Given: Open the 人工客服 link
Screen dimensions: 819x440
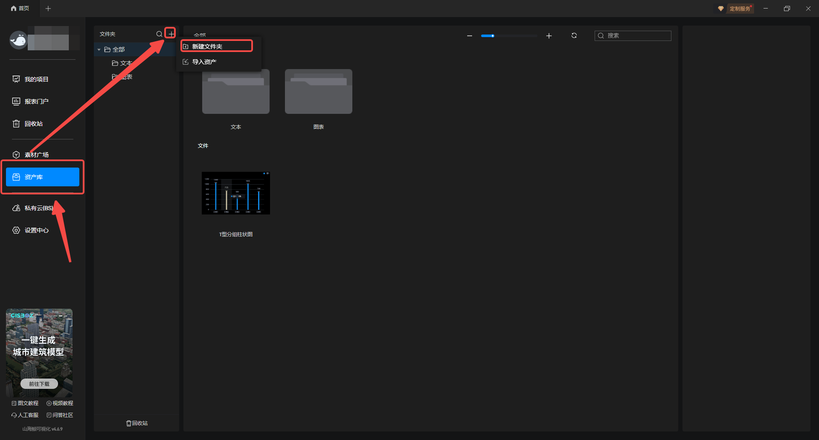Looking at the screenshot, I should coord(25,415).
